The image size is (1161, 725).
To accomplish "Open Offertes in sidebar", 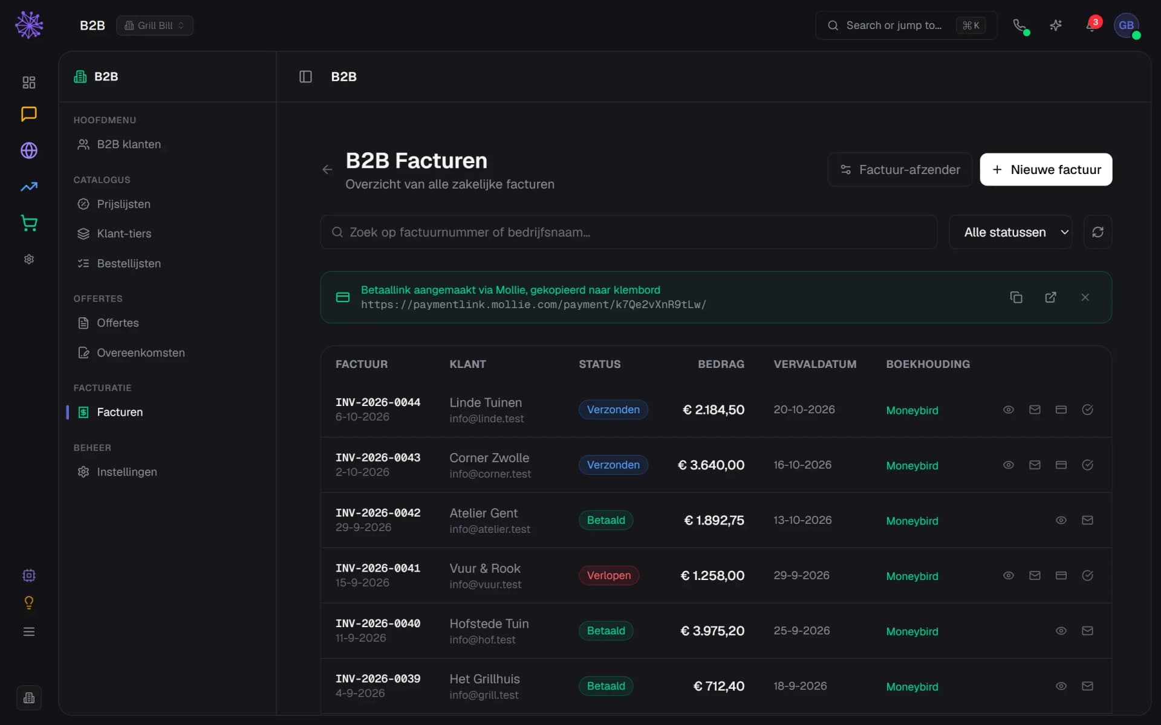I will pos(167,323).
